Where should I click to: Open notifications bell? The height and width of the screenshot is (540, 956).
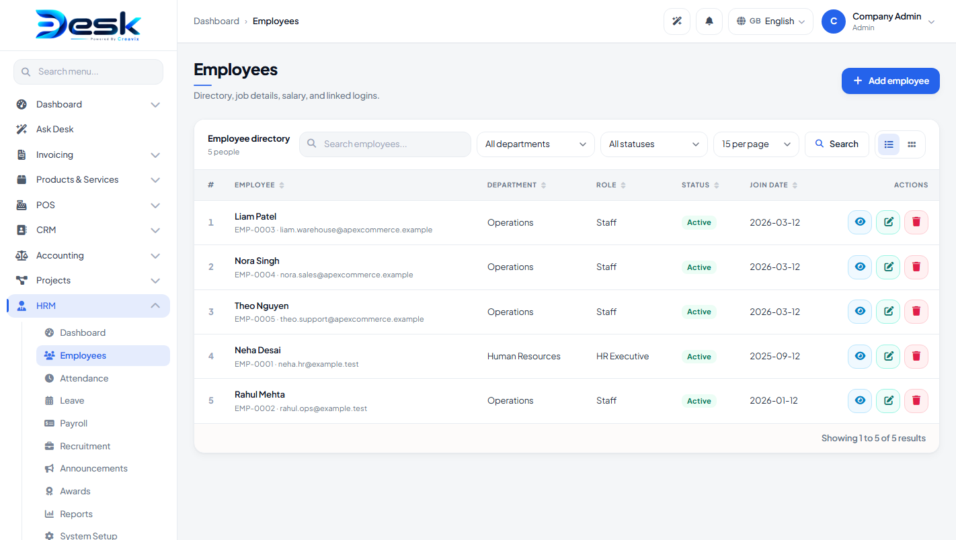(x=709, y=21)
